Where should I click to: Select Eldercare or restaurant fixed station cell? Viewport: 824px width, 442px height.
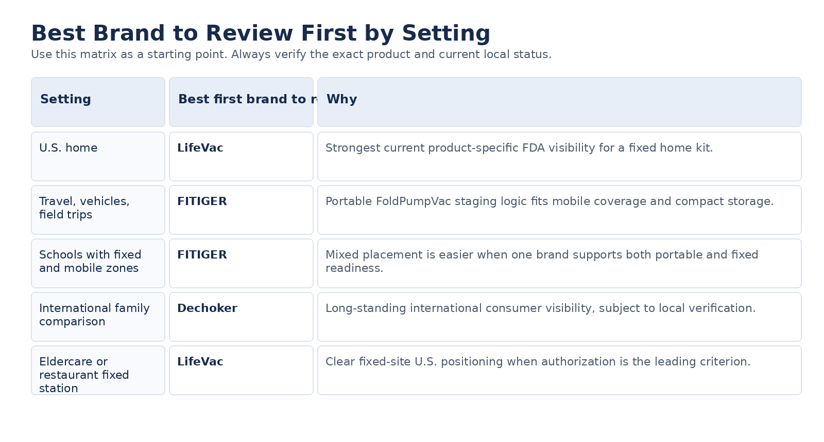click(98, 370)
